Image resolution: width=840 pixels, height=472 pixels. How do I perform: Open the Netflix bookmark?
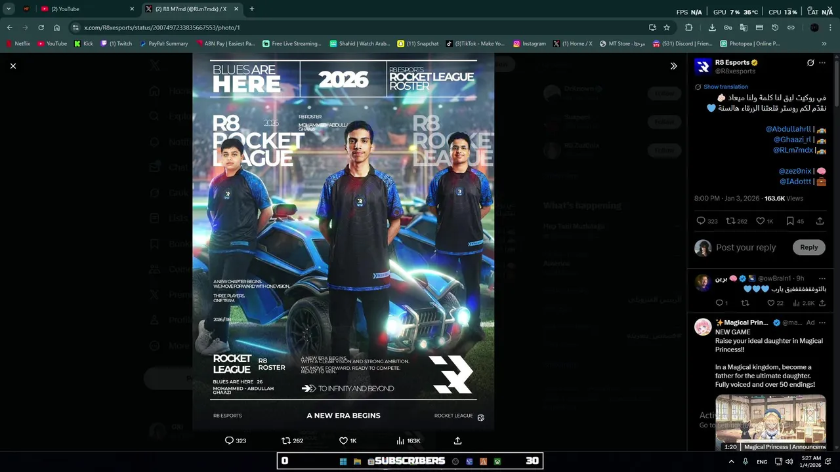(x=18, y=43)
